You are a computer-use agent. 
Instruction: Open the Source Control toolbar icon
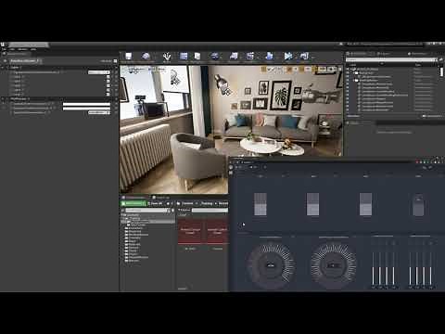(x=146, y=57)
